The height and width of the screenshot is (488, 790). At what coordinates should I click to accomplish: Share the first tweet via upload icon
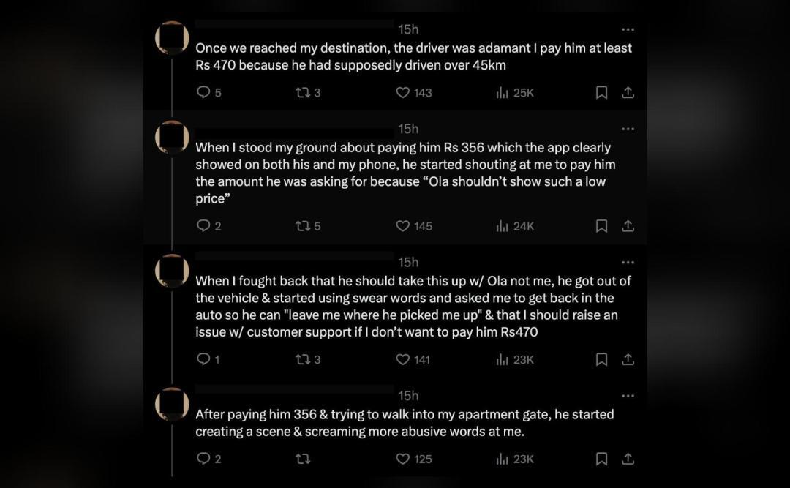628,92
